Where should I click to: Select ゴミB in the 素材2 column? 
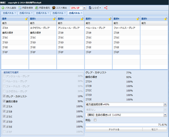(70, 33)
